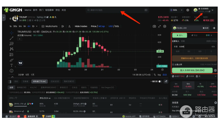Screen dimensions: 220x123
Task: Open chart settings gear above chart
Action: click(165, 26)
